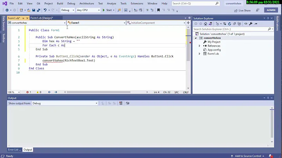The width and height of the screenshot is (282, 158).
Task: Toggle a bookmark with the bookmark icon
Action: point(159,10)
